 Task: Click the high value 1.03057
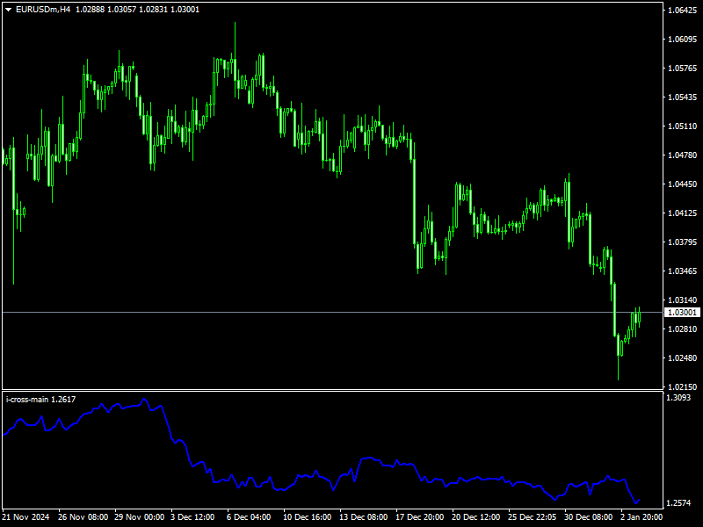pyautogui.click(x=121, y=7)
